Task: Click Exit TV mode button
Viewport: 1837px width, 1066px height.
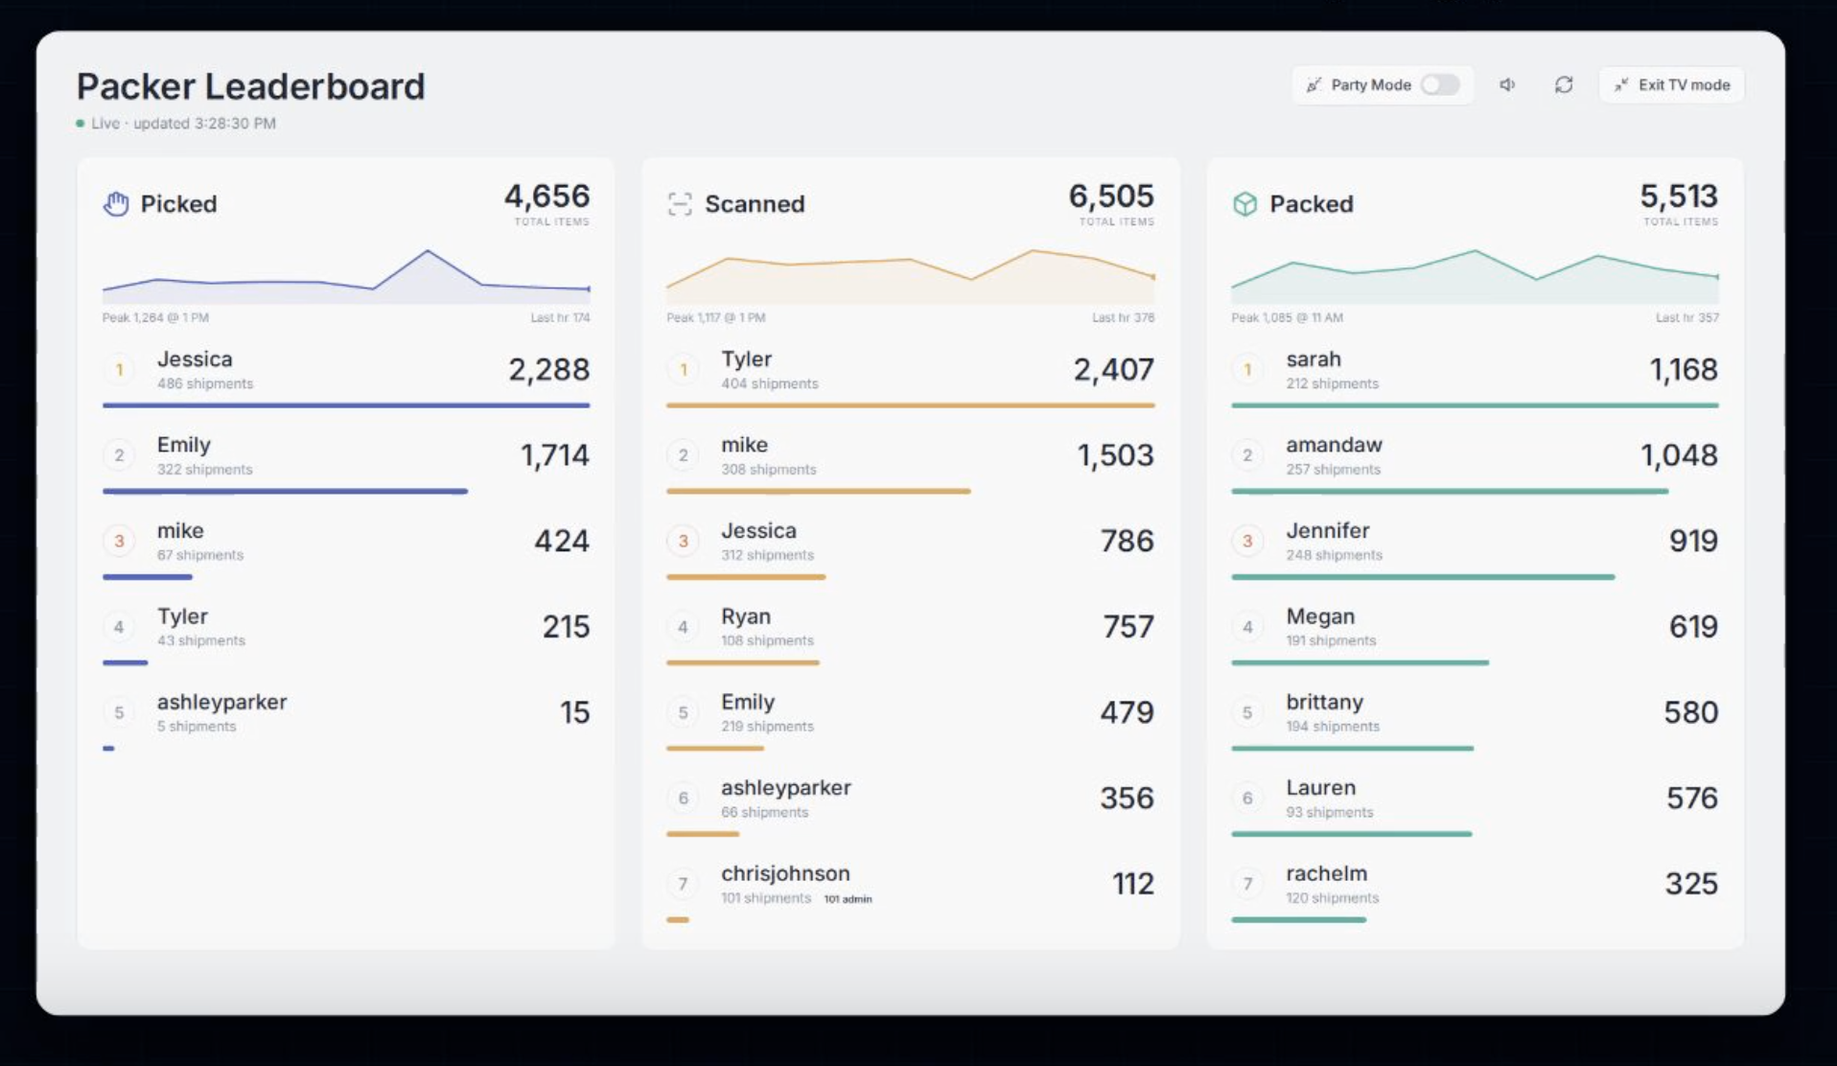Action: [x=1671, y=84]
